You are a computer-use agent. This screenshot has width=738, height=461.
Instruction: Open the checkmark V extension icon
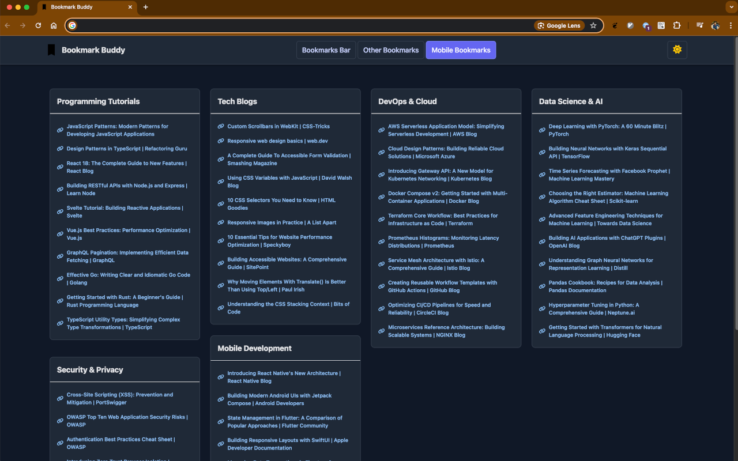click(x=631, y=25)
